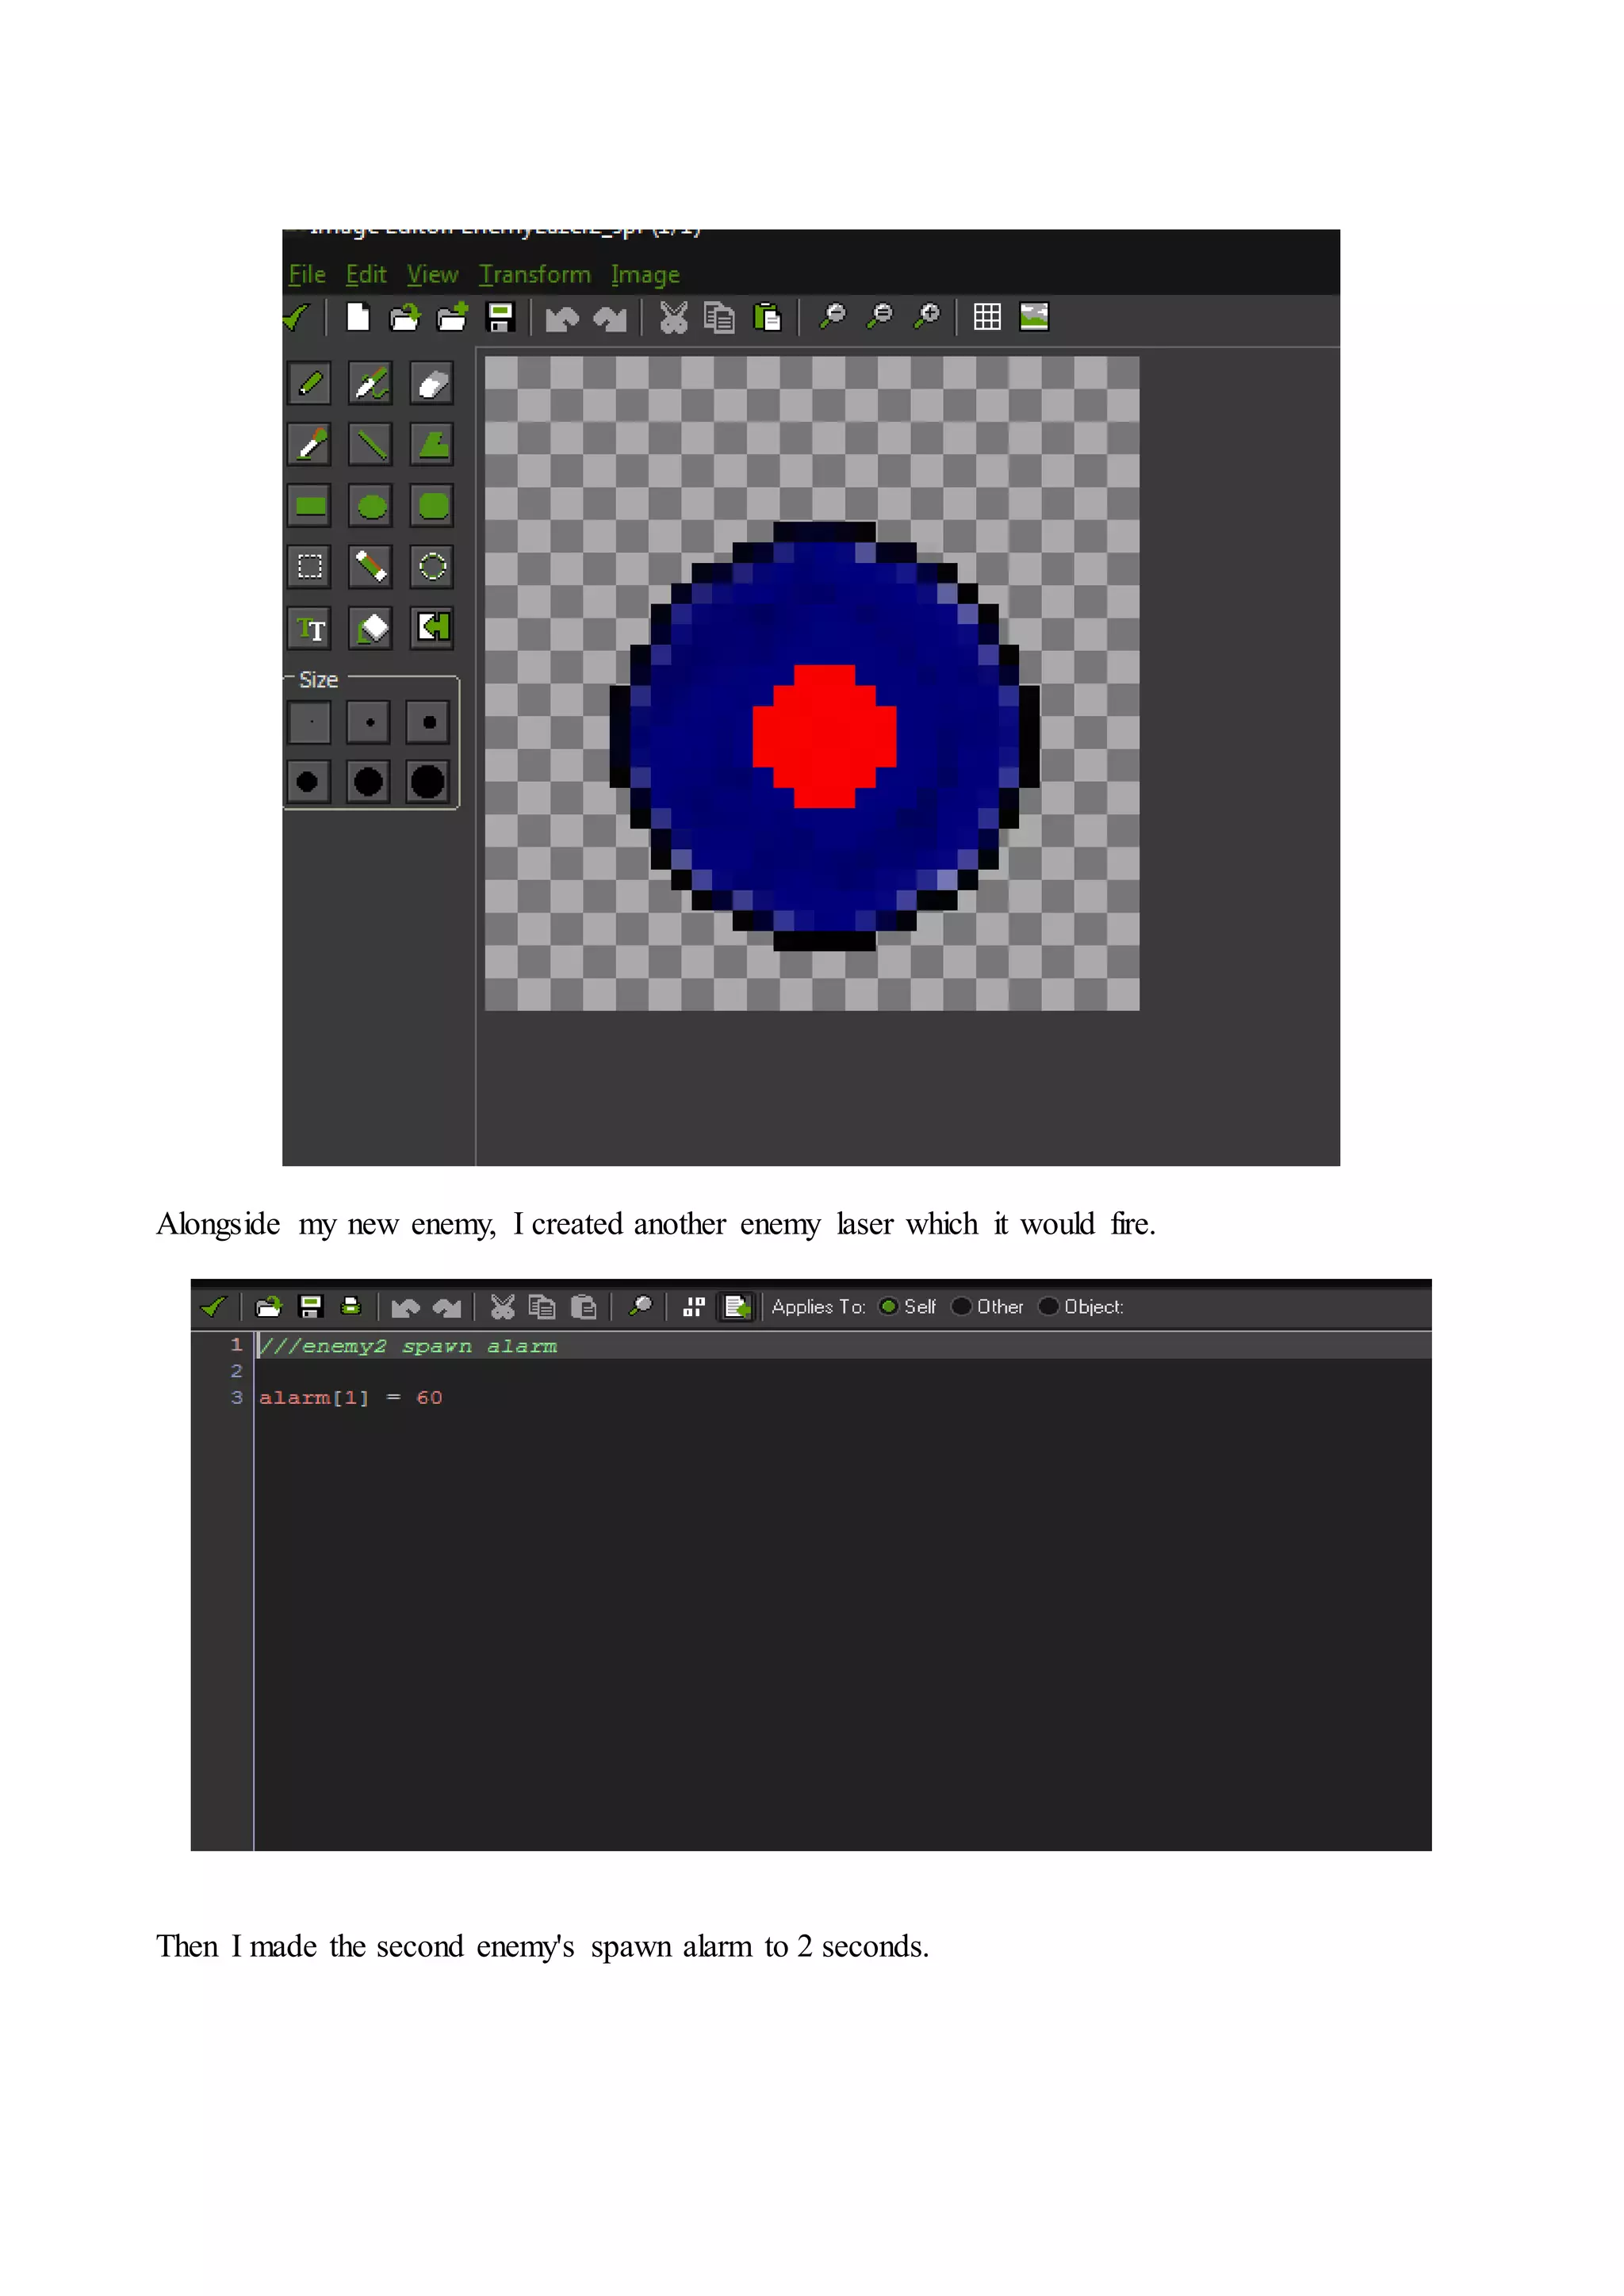This screenshot has height=2296, width=1624.
Task: Select the Color picker tool
Action: point(310,444)
